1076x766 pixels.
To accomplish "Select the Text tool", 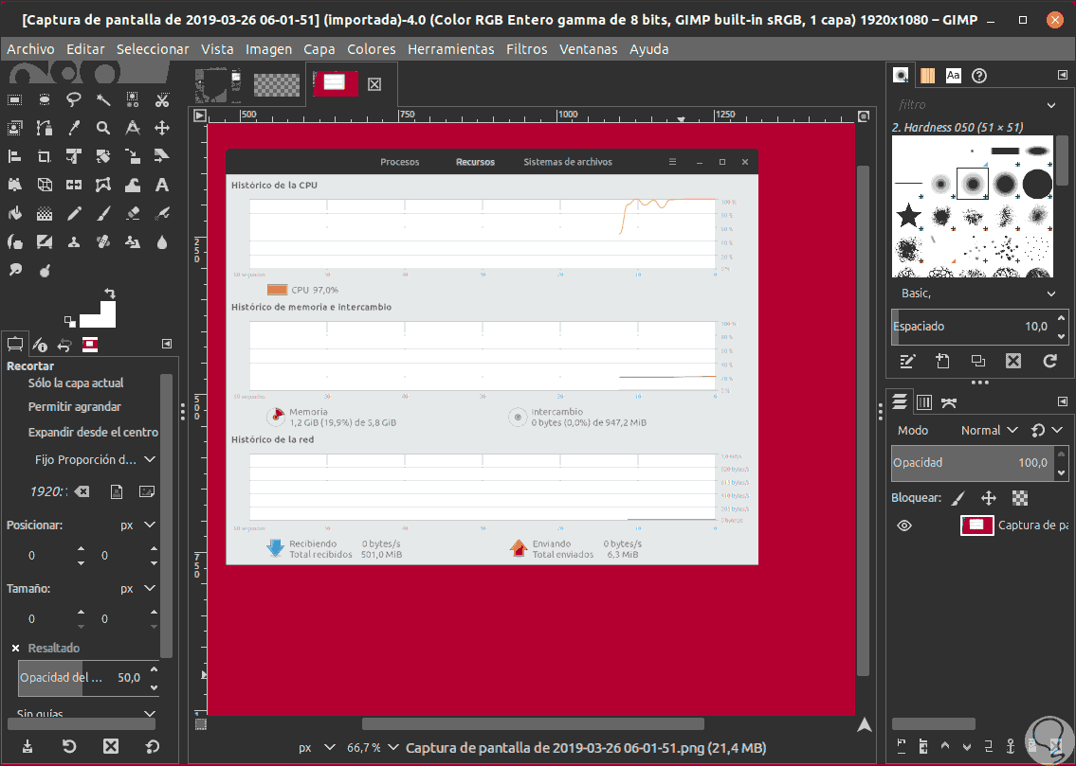I will coord(162,185).
